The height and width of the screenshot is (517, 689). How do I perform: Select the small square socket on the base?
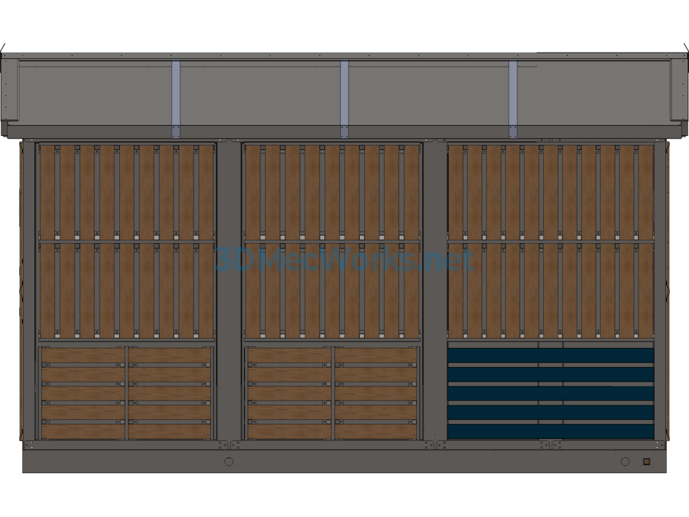(647, 462)
